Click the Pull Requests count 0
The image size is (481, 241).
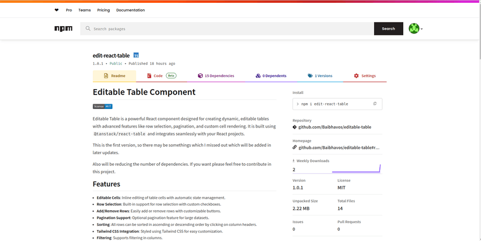coord(339,229)
